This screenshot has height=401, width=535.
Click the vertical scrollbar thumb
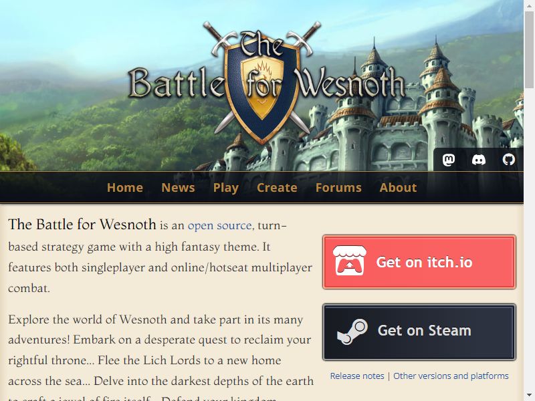[x=529, y=49]
